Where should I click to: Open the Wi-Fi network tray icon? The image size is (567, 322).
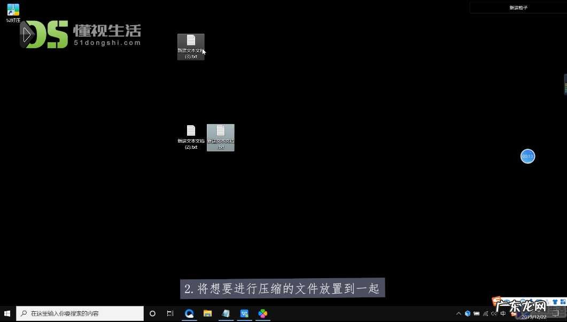[x=485, y=313]
